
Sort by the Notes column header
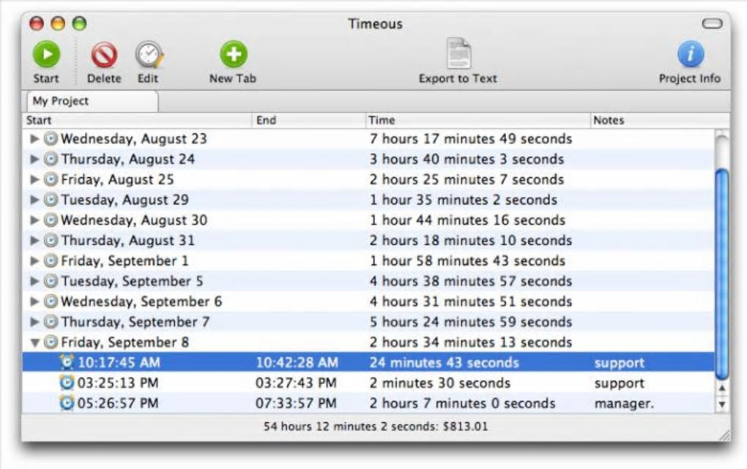click(660, 120)
